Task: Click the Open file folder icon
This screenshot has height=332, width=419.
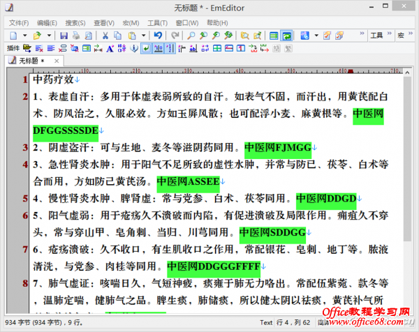Action: pos(37,36)
